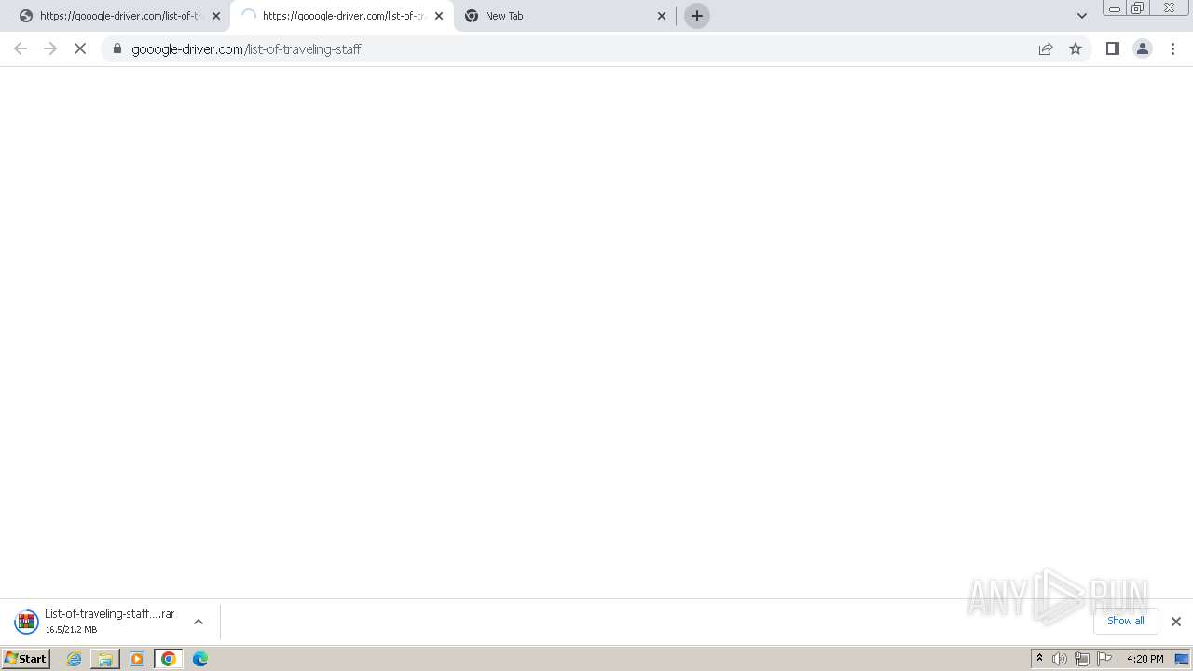
Task: Close the first gooogle-driver tab
Action: (216, 16)
